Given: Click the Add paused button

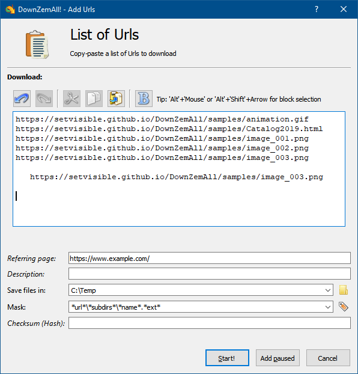Looking at the screenshot, I should pyautogui.click(x=278, y=358).
